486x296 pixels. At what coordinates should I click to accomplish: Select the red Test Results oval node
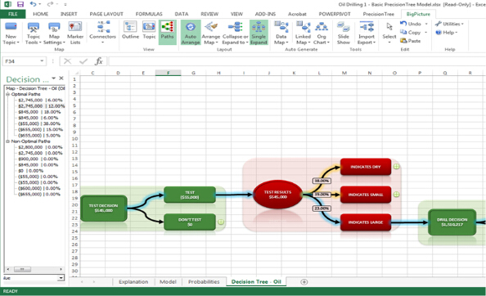click(x=277, y=195)
